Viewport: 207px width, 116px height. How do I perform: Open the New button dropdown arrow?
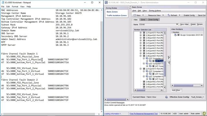(143, 15)
